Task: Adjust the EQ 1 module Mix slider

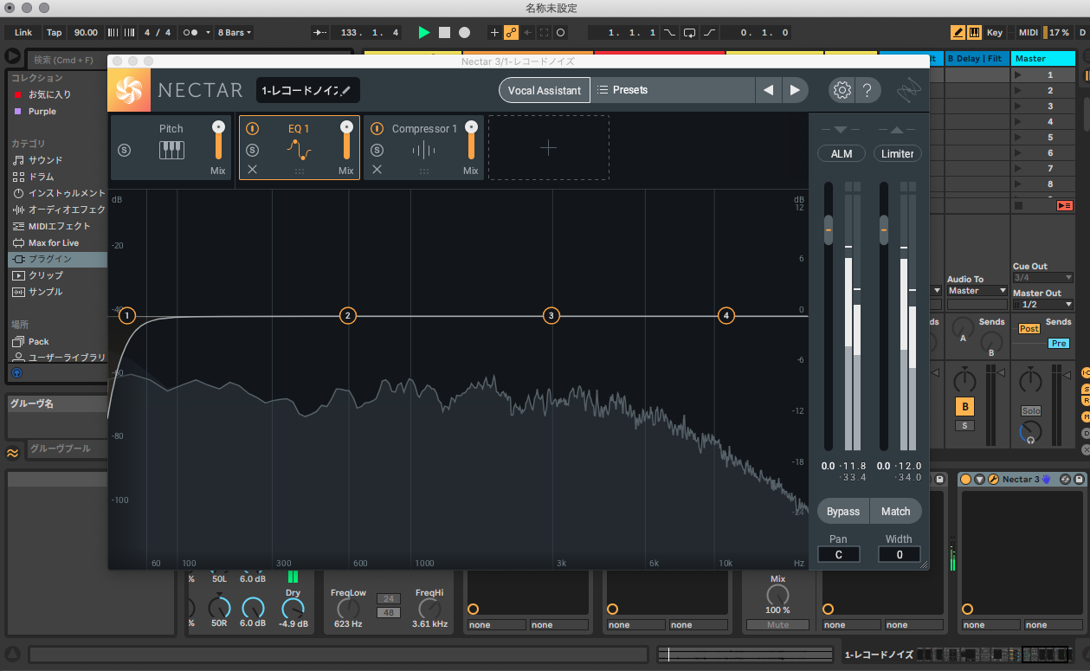Action: (x=346, y=139)
